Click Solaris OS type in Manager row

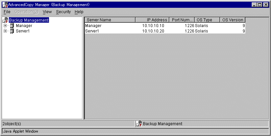[x=201, y=26]
